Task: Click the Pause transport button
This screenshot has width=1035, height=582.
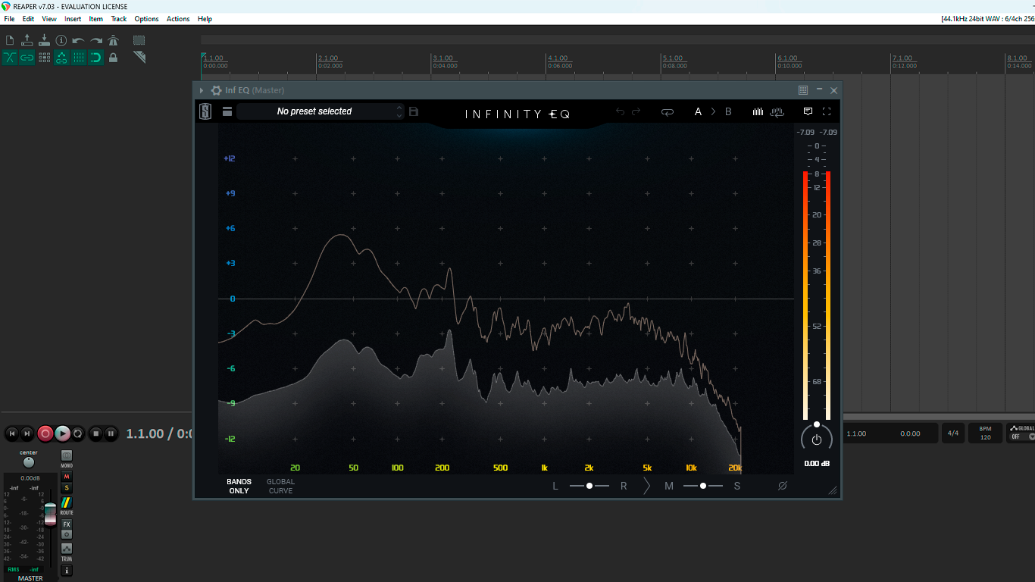Action: 111,433
